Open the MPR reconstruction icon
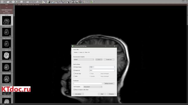Viewport: 188px width, 105px height. (x=77, y=2)
